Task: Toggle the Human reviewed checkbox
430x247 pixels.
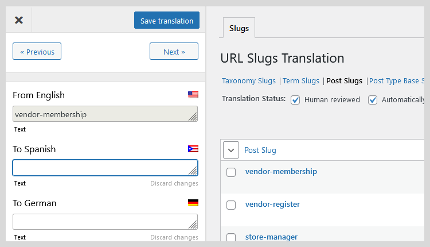Action: tap(296, 100)
